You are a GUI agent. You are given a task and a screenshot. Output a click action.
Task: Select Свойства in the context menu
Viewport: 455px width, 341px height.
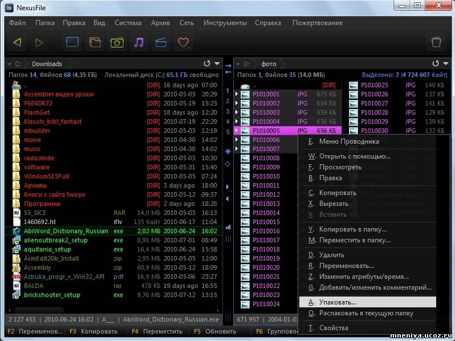click(367, 328)
